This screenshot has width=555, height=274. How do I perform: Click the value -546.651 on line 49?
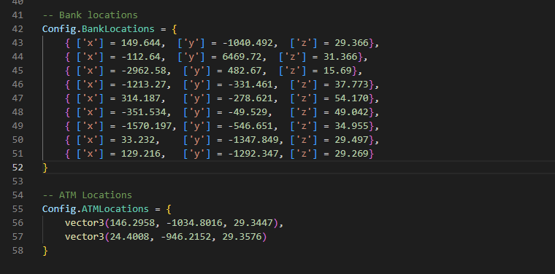coord(250,126)
